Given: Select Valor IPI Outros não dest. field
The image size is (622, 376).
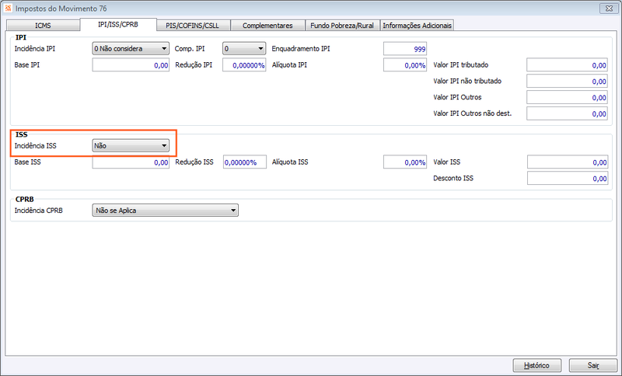Looking at the screenshot, I should 567,113.
